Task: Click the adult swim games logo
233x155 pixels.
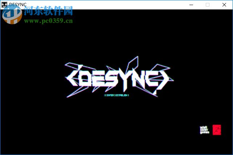Action: coord(204,130)
